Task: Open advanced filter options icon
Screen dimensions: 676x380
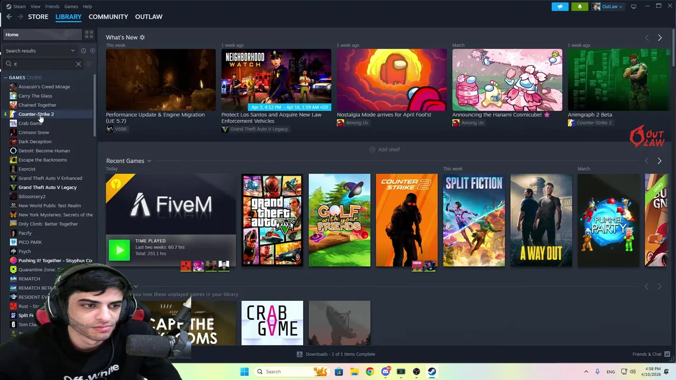Action: pyautogui.click(x=89, y=64)
